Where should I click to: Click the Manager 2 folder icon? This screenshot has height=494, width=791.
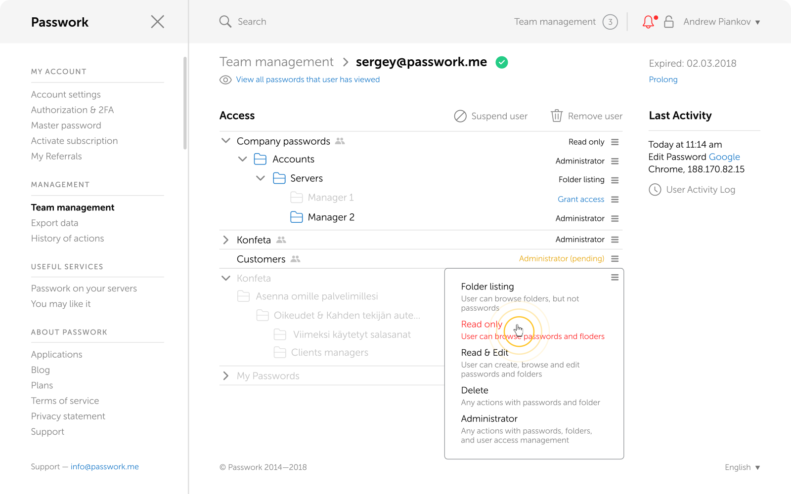[297, 217]
